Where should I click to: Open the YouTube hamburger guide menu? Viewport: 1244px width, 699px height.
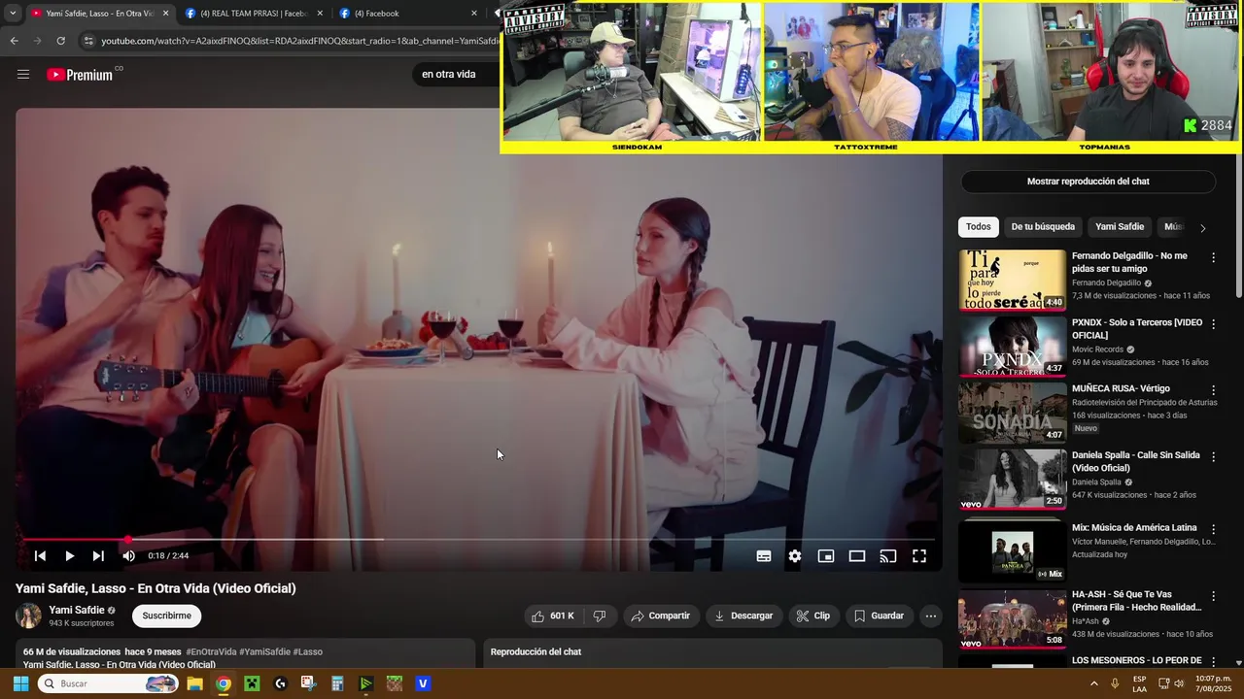[23, 74]
